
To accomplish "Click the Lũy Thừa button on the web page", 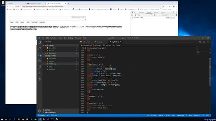I will point(34,22).
